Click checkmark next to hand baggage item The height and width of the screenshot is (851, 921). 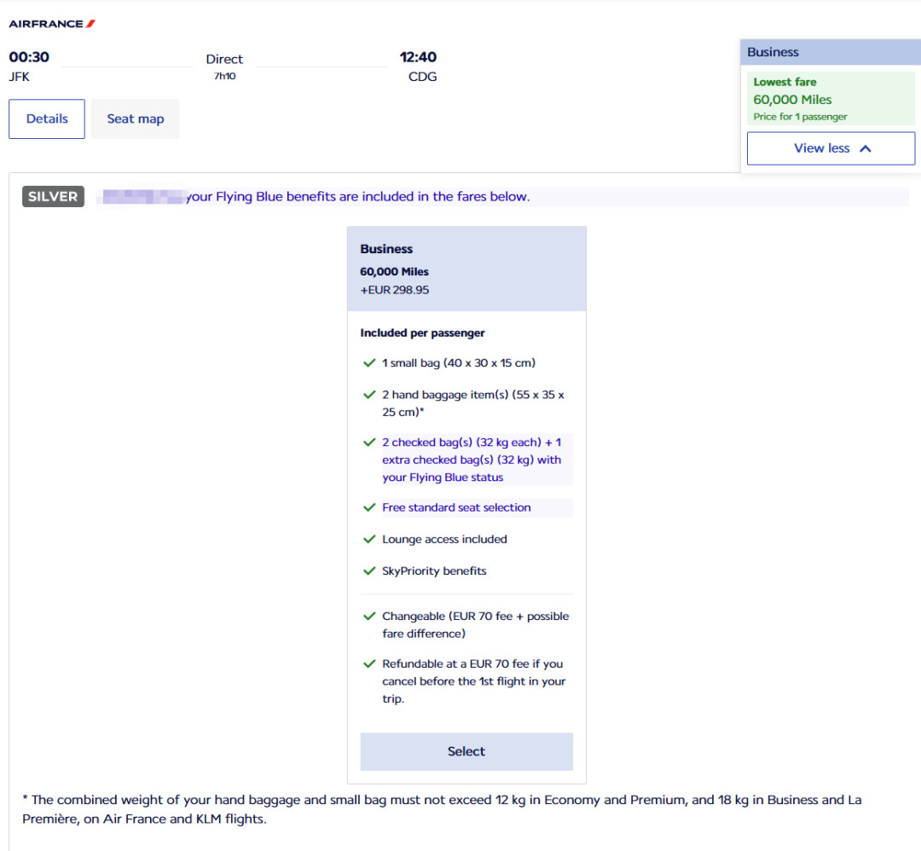click(x=369, y=395)
